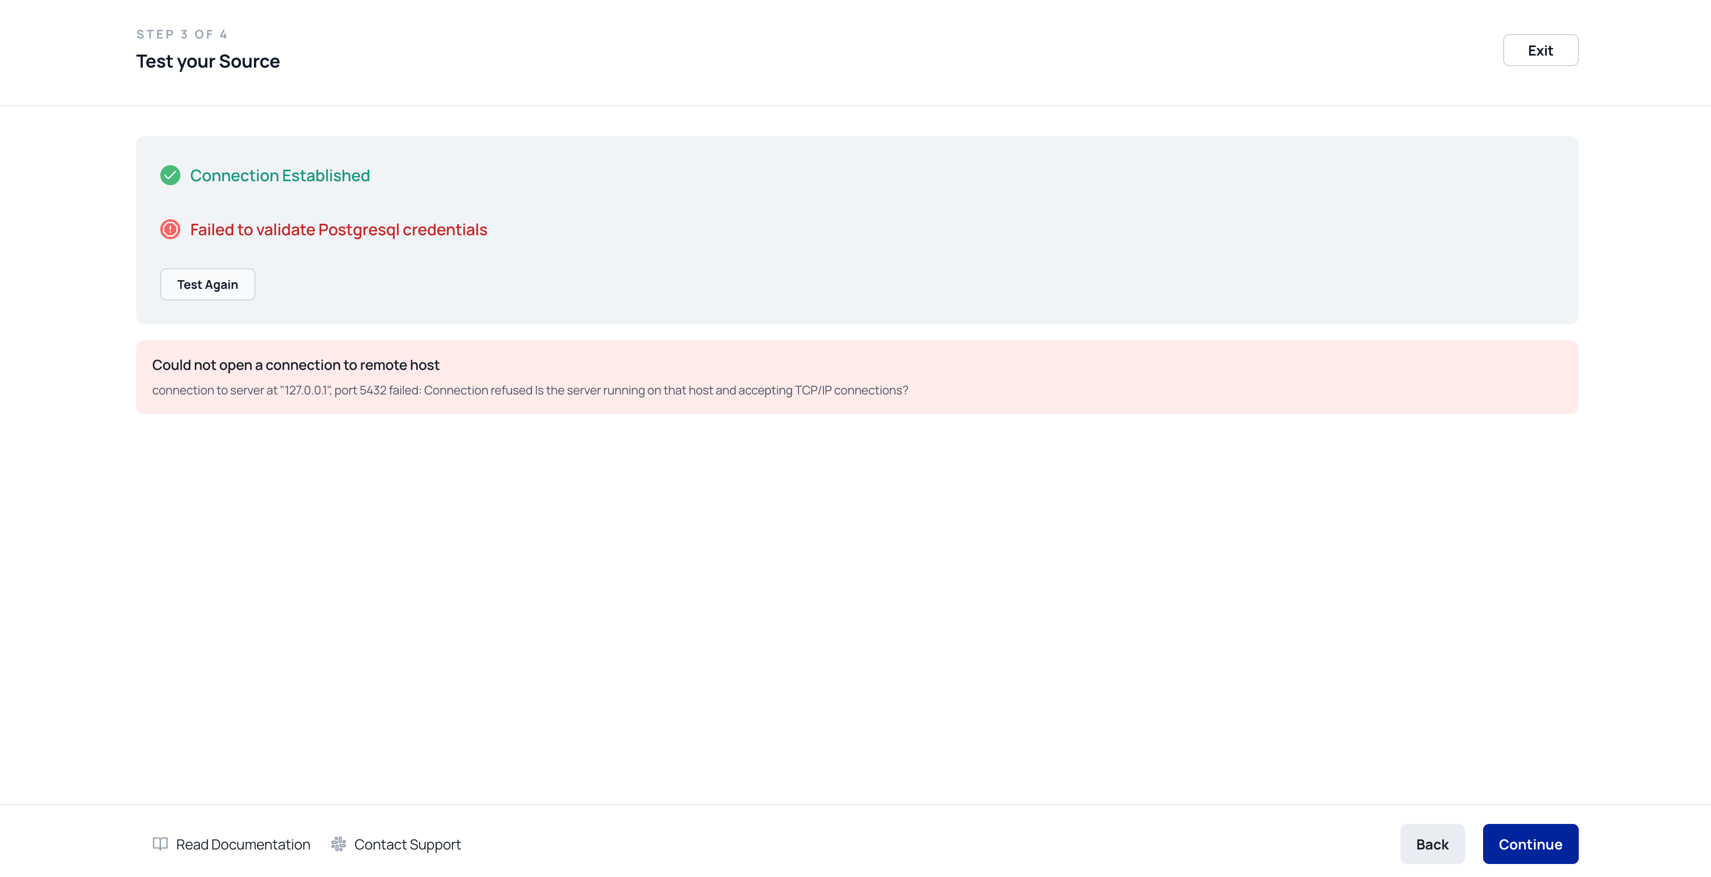Click the Could not open a connection heading
The width and height of the screenshot is (1711, 877).
(296, 365)
